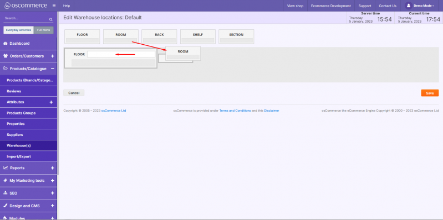The image size is (443, 220).
Task: Open Contact Us page
Action: coord(388,6)
